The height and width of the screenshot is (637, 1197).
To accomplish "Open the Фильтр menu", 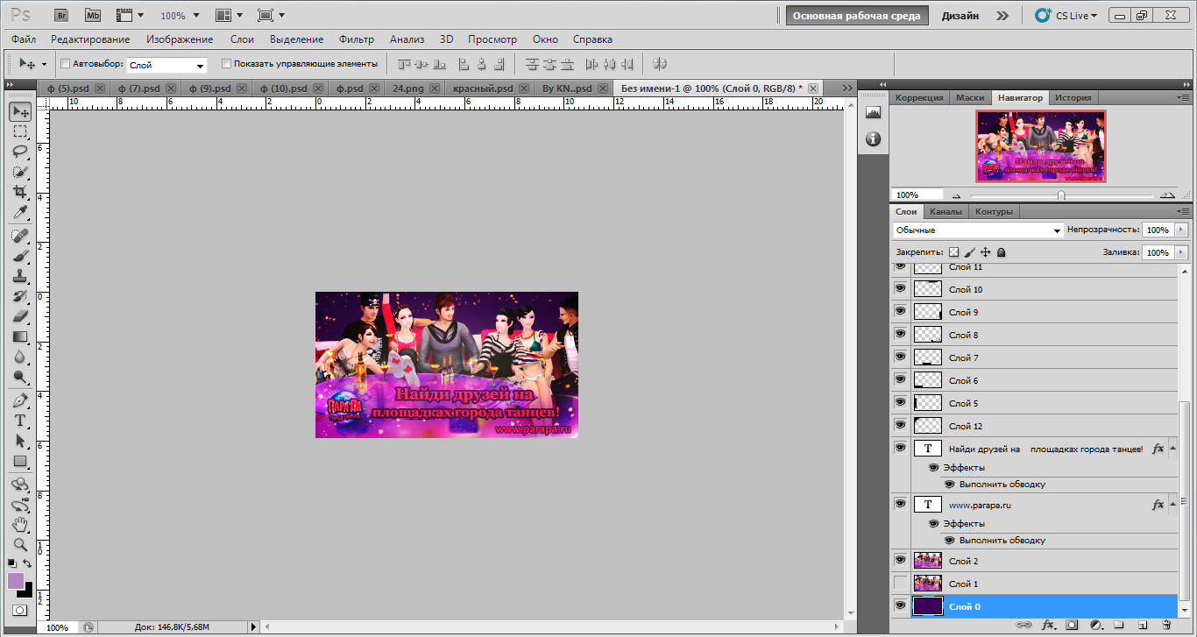I will [357, 39].
